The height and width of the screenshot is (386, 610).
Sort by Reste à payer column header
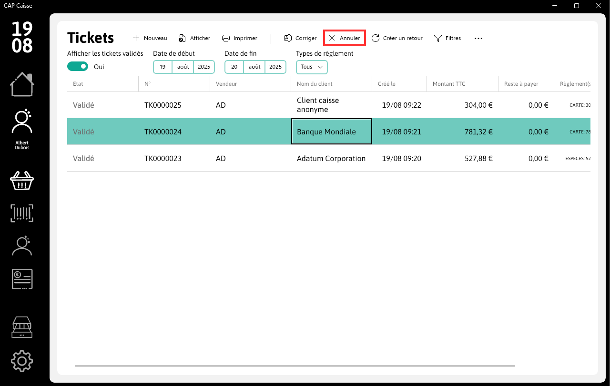[x=526, y=84]
